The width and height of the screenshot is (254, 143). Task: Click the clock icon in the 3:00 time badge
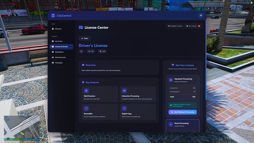click(x=100, y=51)
